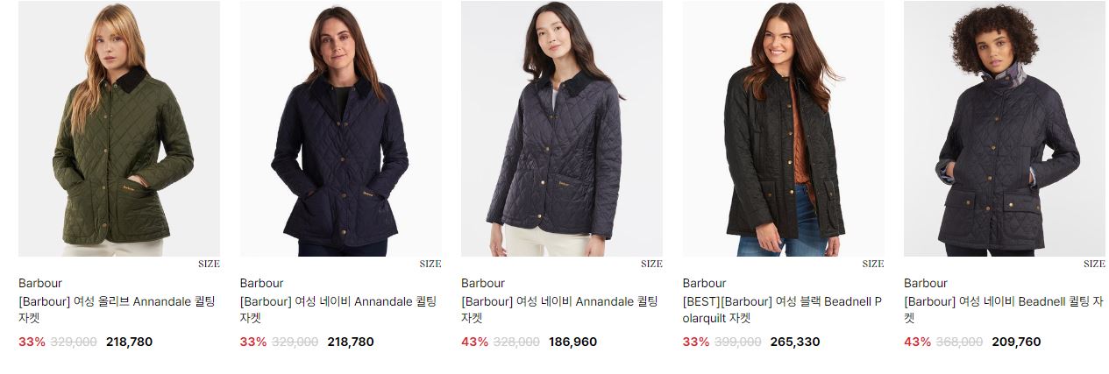The width and height of the screenshot is (1109, 374).
Task: Open the black Beadnell Polarquilt jacket photo
Action: pyautogui.click(x=784, y=129)
